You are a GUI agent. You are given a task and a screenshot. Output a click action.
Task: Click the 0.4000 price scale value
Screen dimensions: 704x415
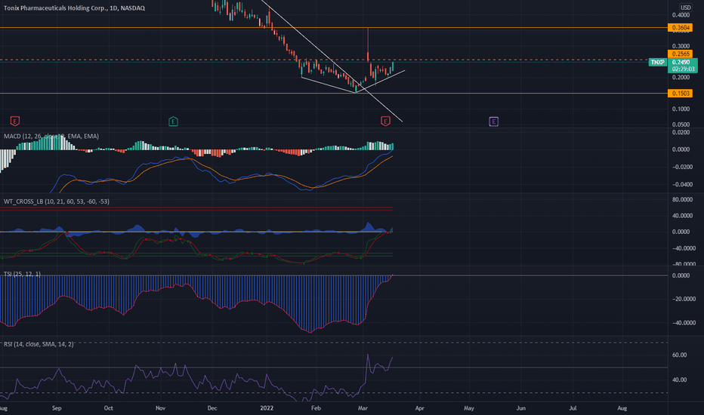pyautogui.click(x=681, y=15)
